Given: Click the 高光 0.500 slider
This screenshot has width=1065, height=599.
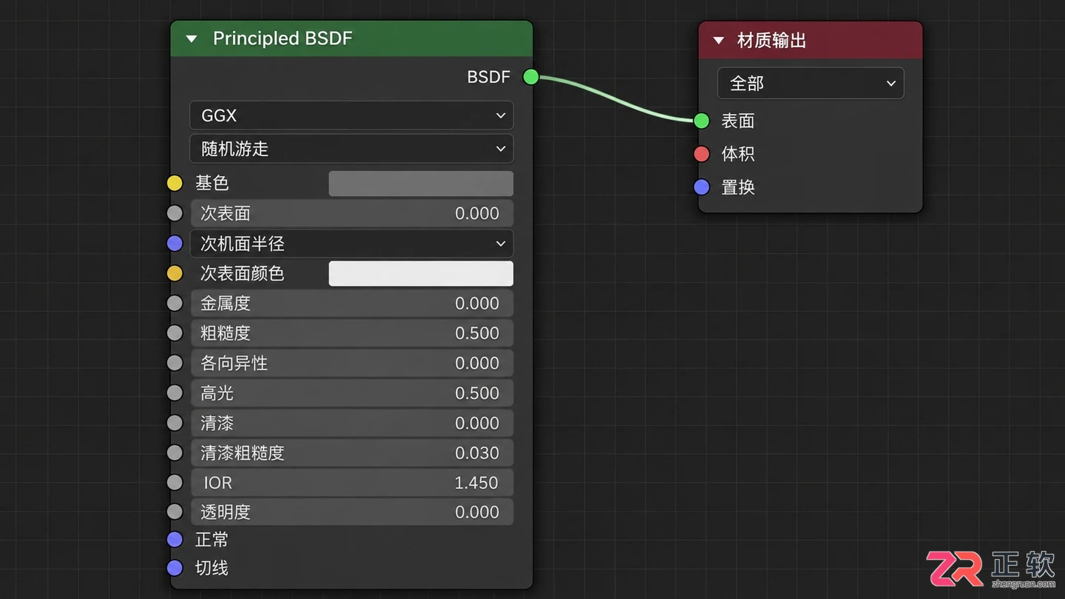Looking at the screenshot, I should tap(351, 393).
